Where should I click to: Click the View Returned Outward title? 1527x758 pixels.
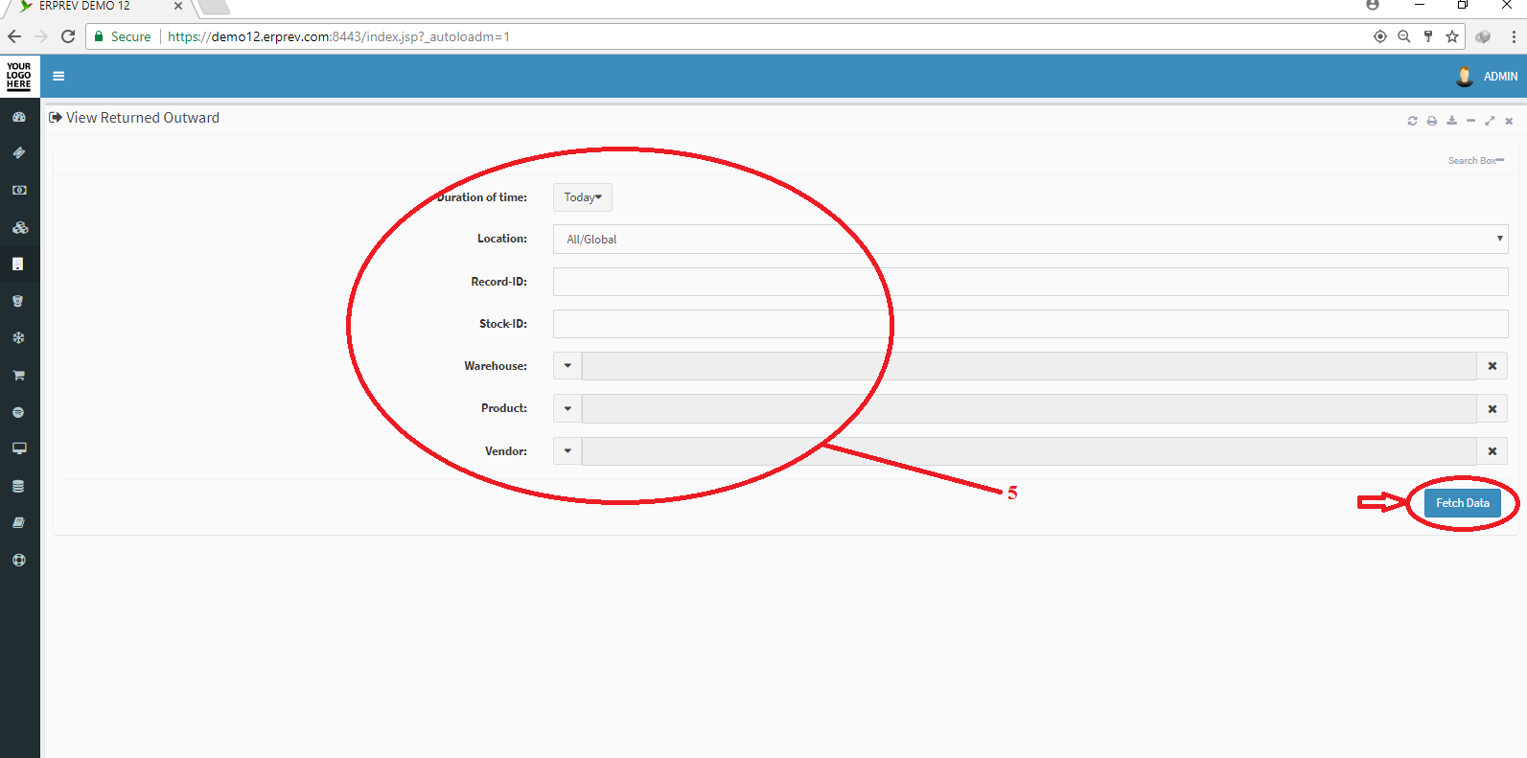point(143,118)
